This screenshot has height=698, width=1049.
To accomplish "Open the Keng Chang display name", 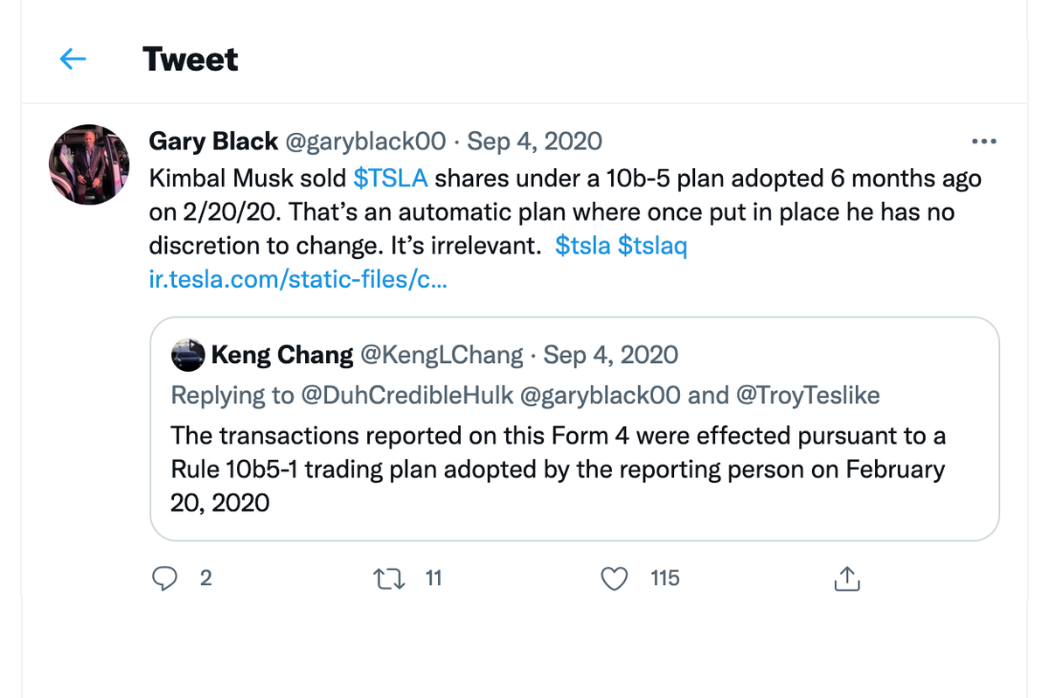I will [282, 354].
